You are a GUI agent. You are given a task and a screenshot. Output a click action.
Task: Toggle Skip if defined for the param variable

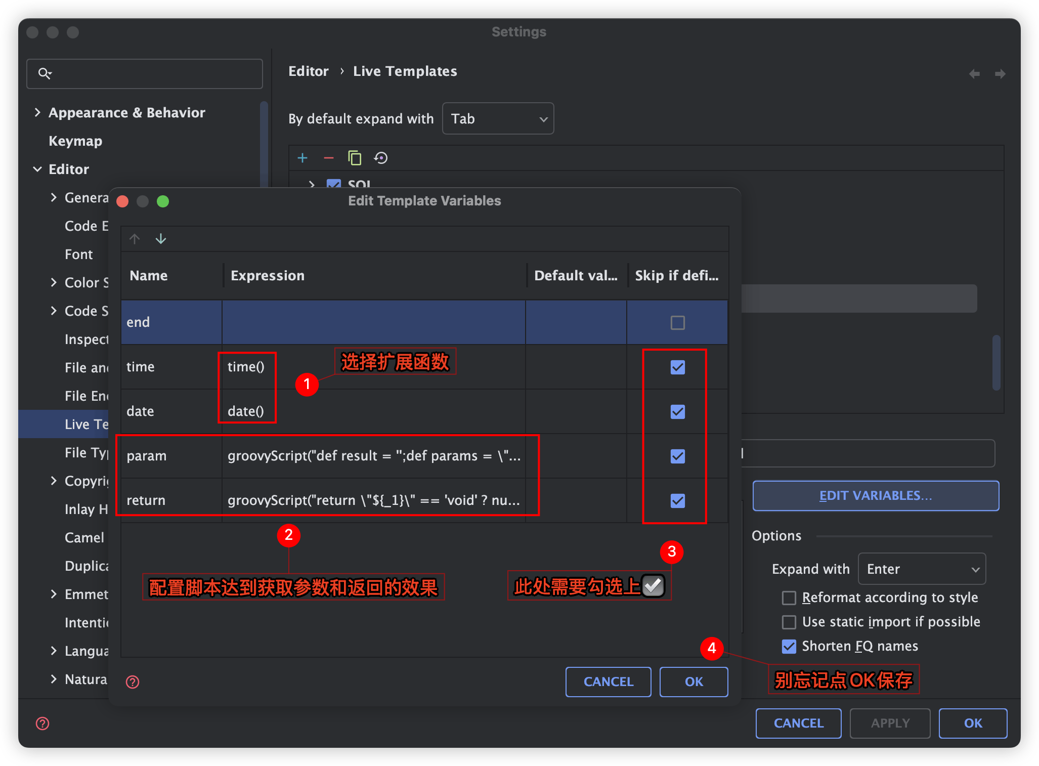(678, 456)
